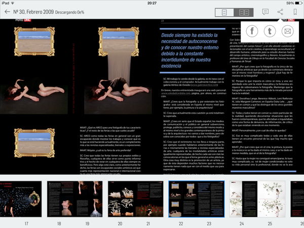Viewport: 304px width, 228px height.
Task: Click page number 22 label
Action: click(181, 223)
